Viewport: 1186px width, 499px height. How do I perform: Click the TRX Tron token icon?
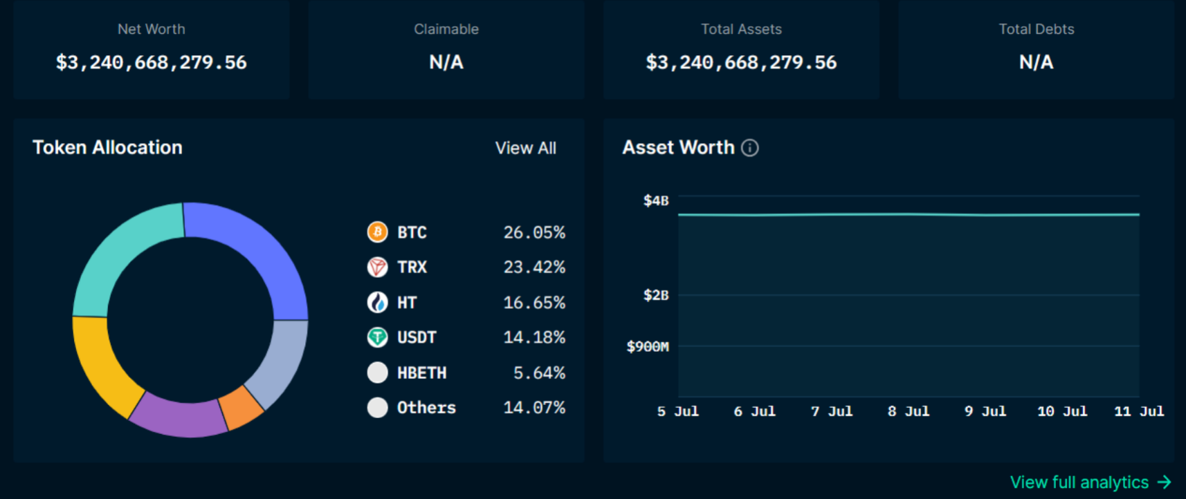point(377,267)
